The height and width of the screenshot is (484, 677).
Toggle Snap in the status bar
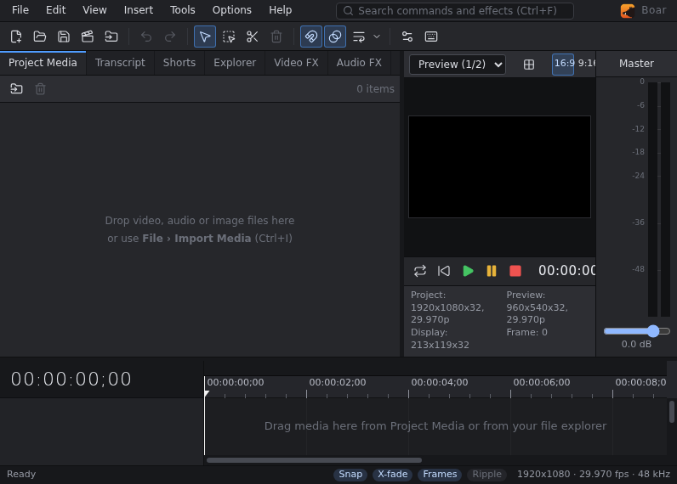pyautogui.click(x=350, y=475)
